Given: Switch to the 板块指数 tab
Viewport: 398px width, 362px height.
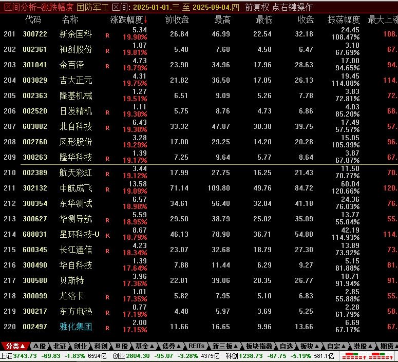Looking at the screenshot, I should tap(259, 346).
